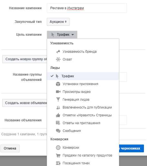Click the shopping cart icon for Продажи по каталогу
The image size is (147, 166).
coord(58,155)
